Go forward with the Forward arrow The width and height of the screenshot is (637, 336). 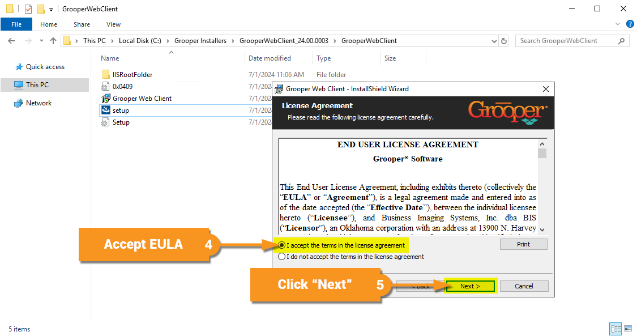point(28,41)
